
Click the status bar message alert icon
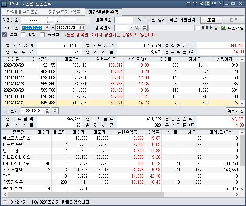click(5, 202)
